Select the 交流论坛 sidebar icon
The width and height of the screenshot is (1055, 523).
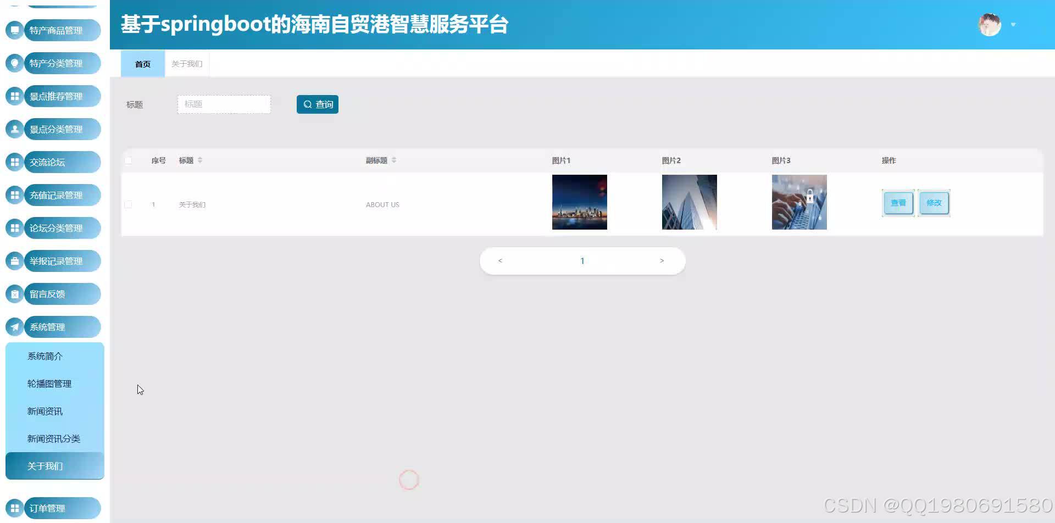[x=14, y=162]
